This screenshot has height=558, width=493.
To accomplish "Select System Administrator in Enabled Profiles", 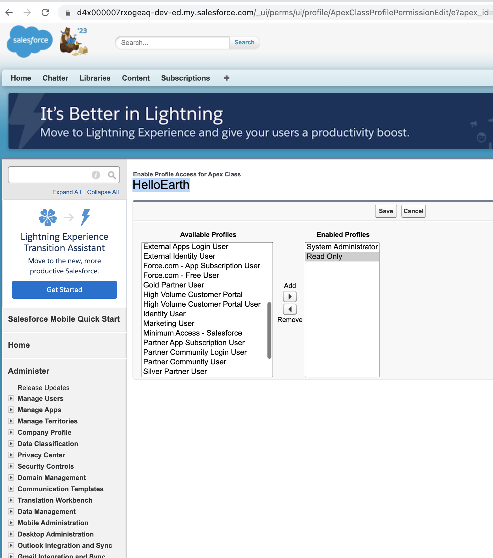I will (x=342, y=247).
